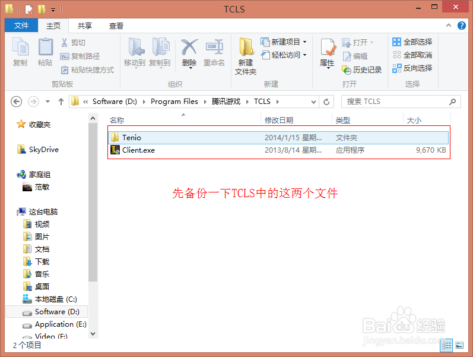This screenshot has width=473, height=357.
Task: Select Application (E:) drive
Action: click(x=55, y=324)
